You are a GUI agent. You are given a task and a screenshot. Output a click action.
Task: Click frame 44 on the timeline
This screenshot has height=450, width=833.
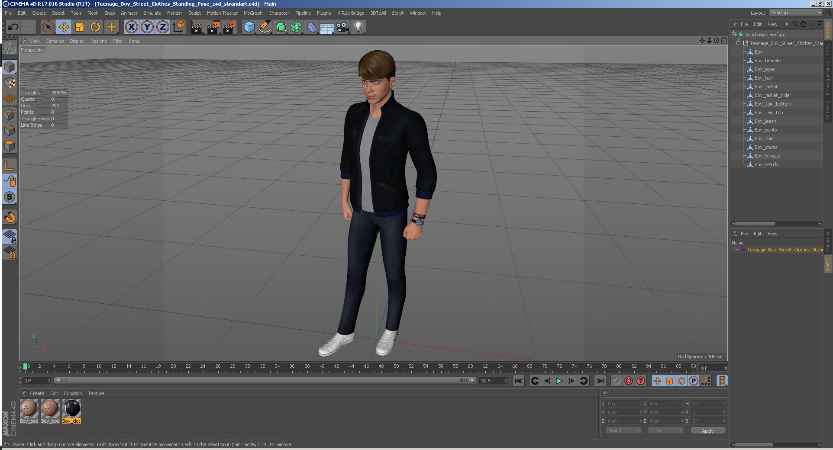(x=352, y=367)
